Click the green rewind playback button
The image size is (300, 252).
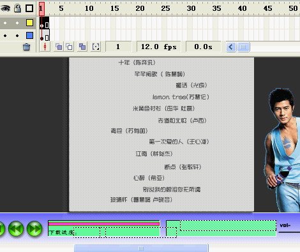tap(16, 229)
